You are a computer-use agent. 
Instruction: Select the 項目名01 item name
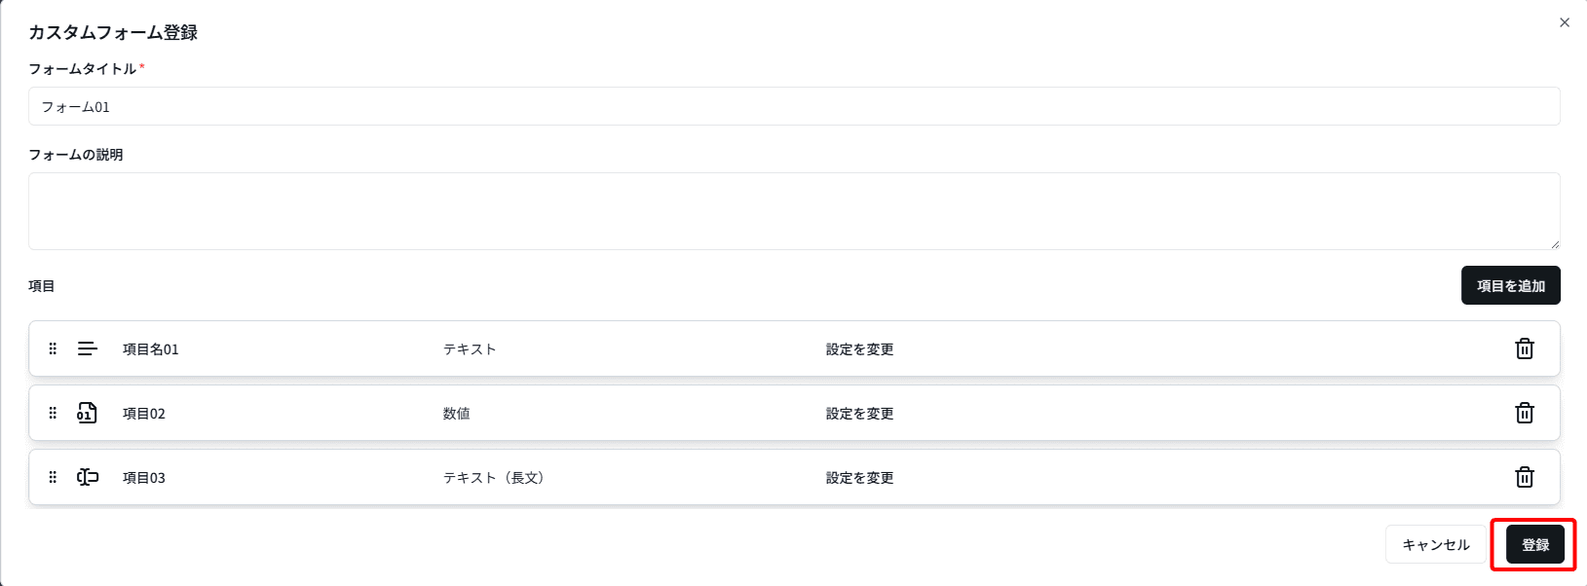pos(151,349)
